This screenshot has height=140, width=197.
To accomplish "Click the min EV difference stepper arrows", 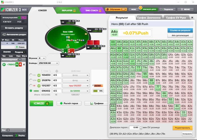I will point(141,128).
